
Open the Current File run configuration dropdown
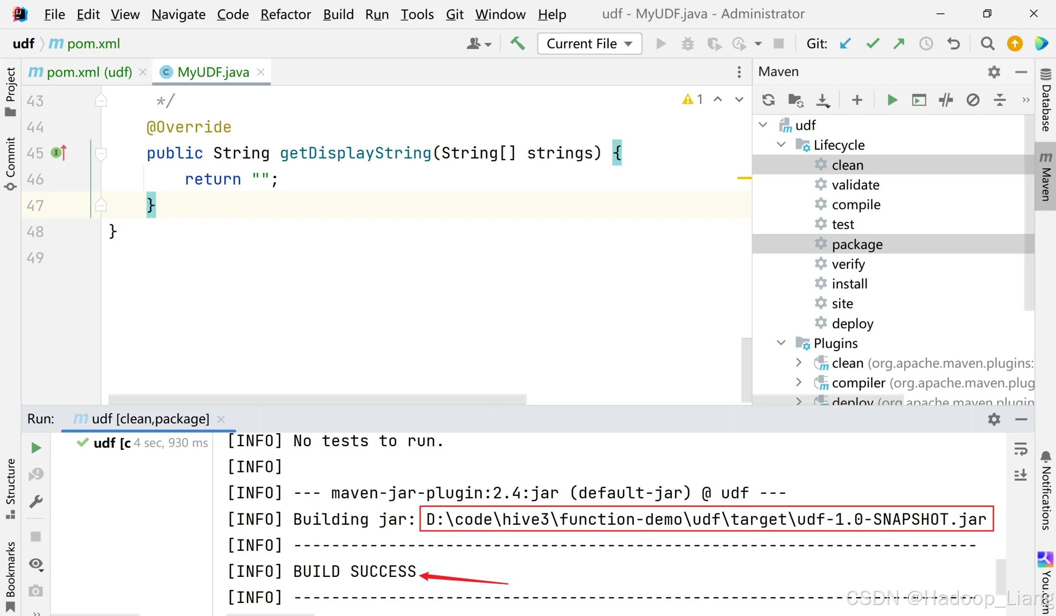point(589,44)
